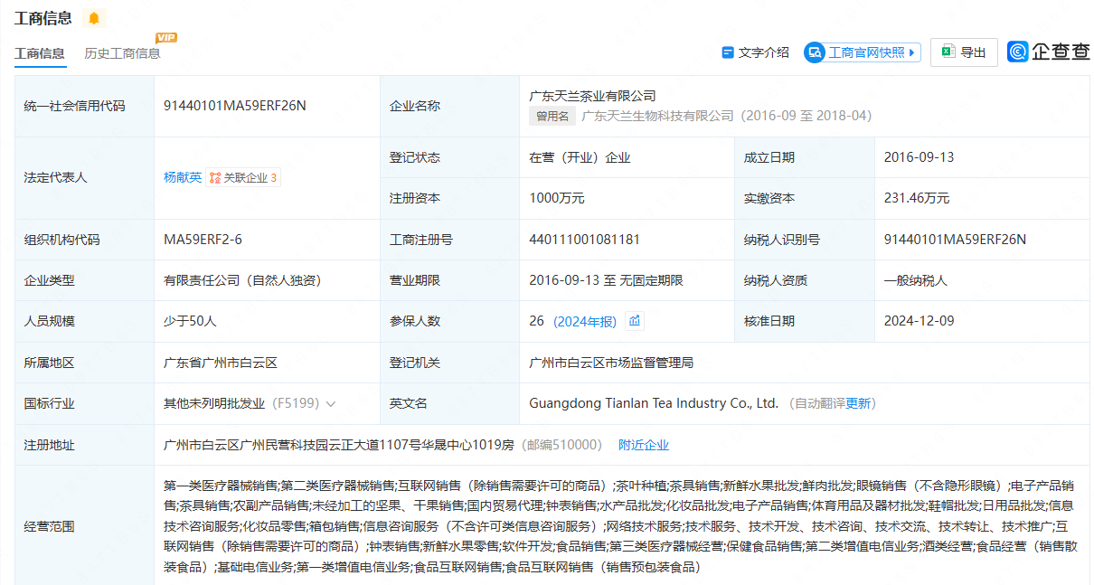Open the 历史工商信息 tab
This screenshot has width=1094, height=585.
coord(122,53)
